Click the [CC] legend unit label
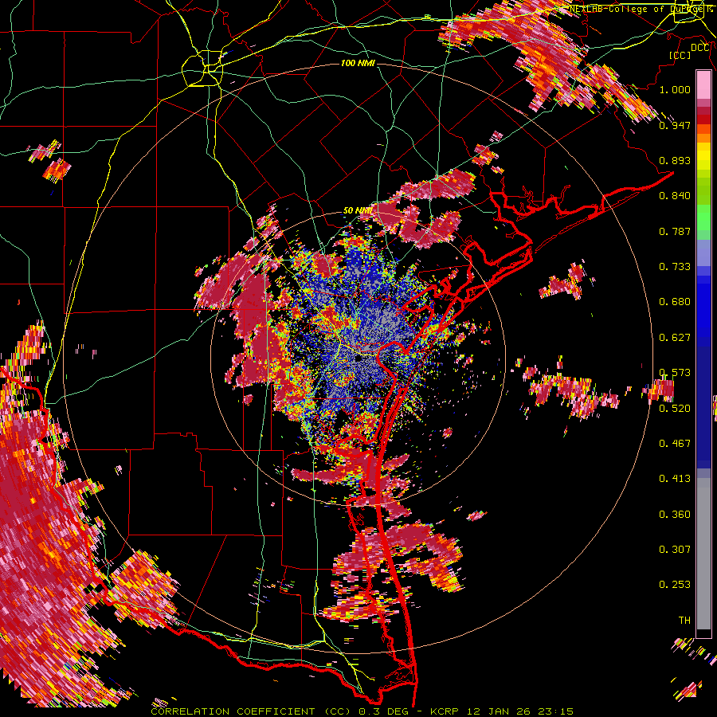Viewport: 717px width, 717px height. pos(680,55)
